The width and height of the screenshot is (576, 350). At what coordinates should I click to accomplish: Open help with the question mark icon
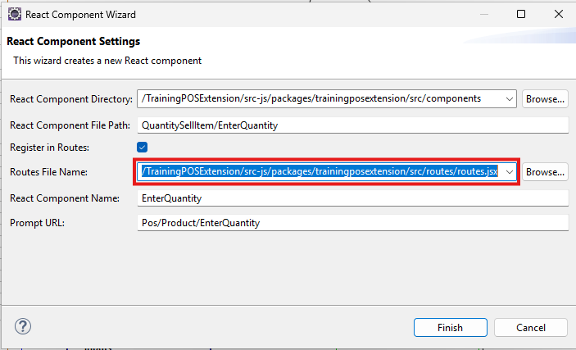point(23,327)
